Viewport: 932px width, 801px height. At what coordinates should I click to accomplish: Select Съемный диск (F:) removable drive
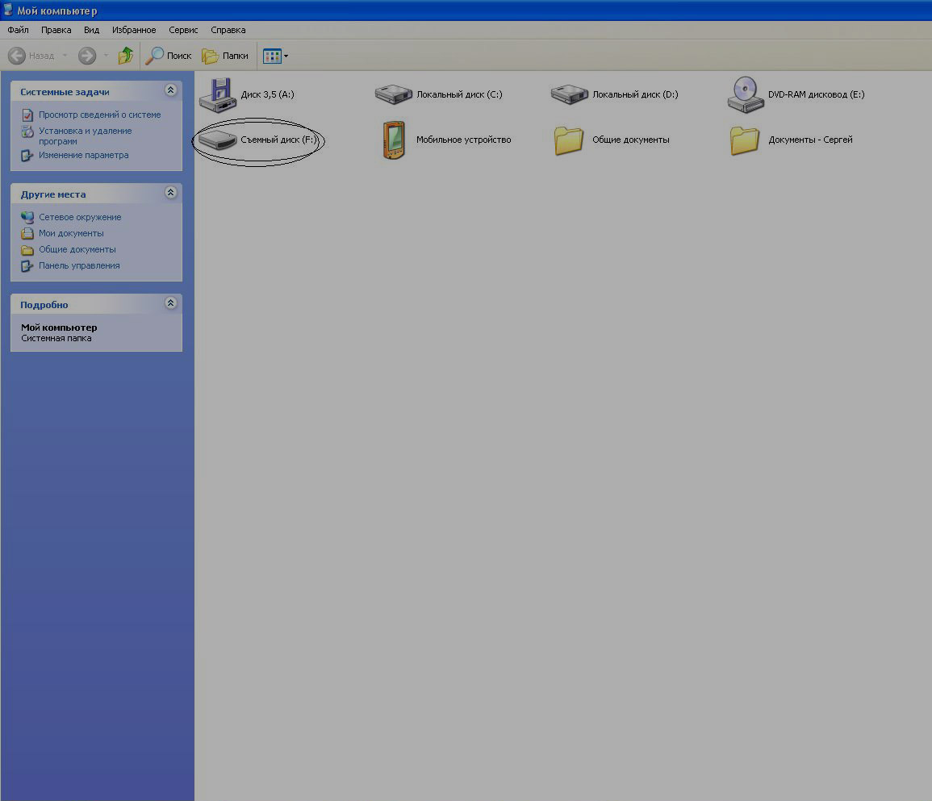[x=216, y=140]
